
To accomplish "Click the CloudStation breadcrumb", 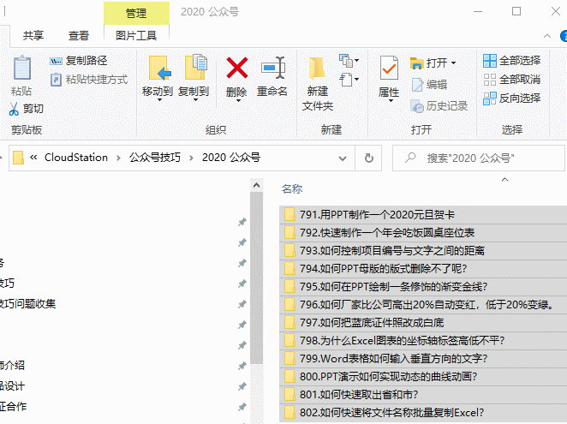I will coord(76,158).
